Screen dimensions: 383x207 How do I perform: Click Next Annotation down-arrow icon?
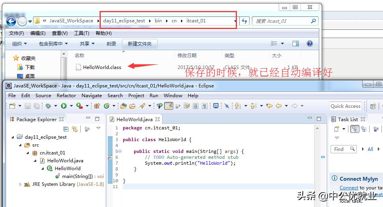tap(237, 106)
